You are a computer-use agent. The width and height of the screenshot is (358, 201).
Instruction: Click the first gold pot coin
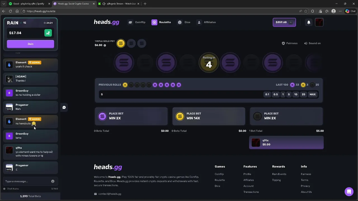pos(121,43)
